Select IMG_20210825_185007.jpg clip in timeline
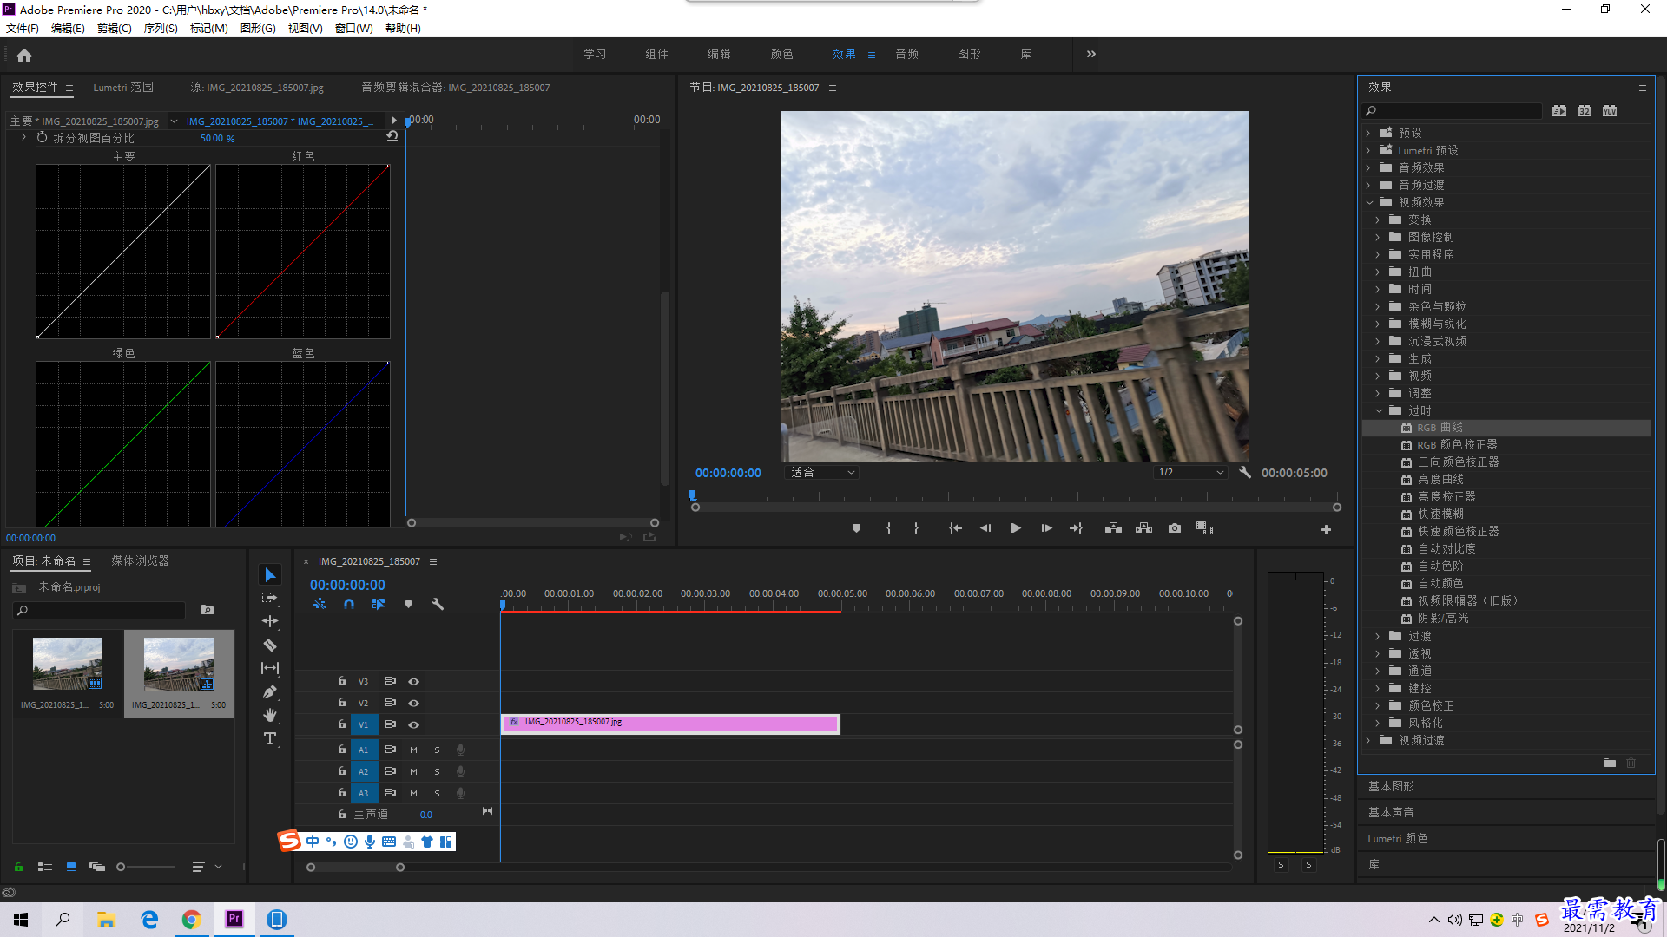 point(670,724)
